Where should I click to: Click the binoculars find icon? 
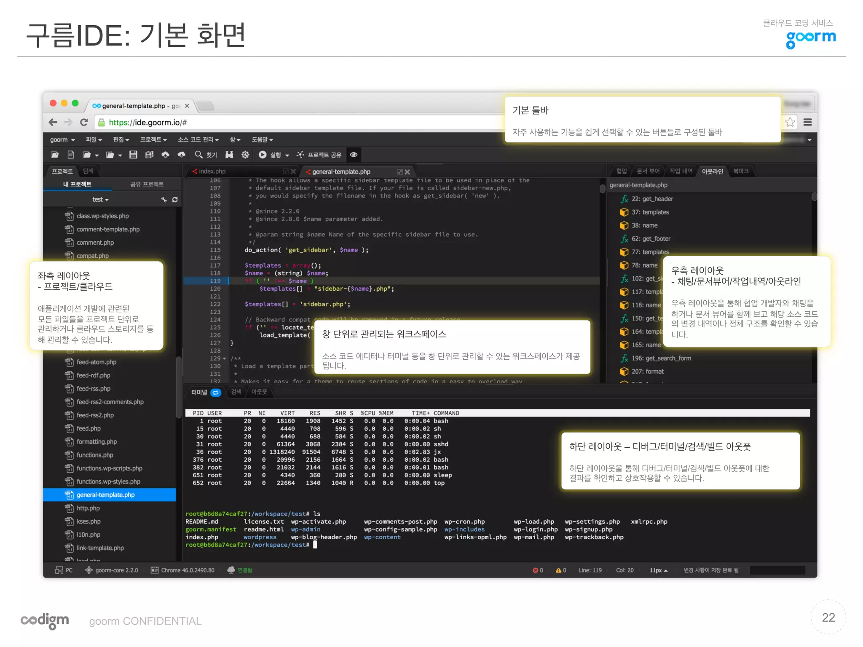pyautogui.click(x=229, y=155)
